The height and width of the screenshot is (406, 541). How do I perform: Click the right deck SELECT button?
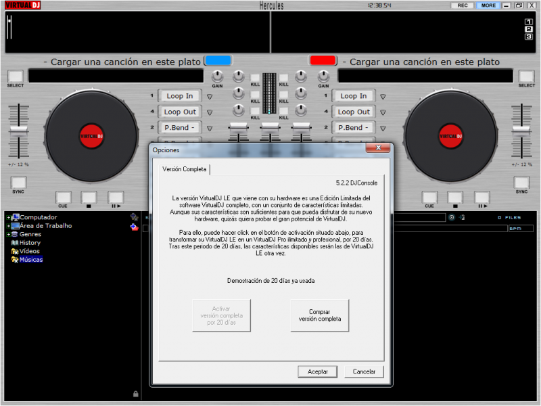coord(527,76)
